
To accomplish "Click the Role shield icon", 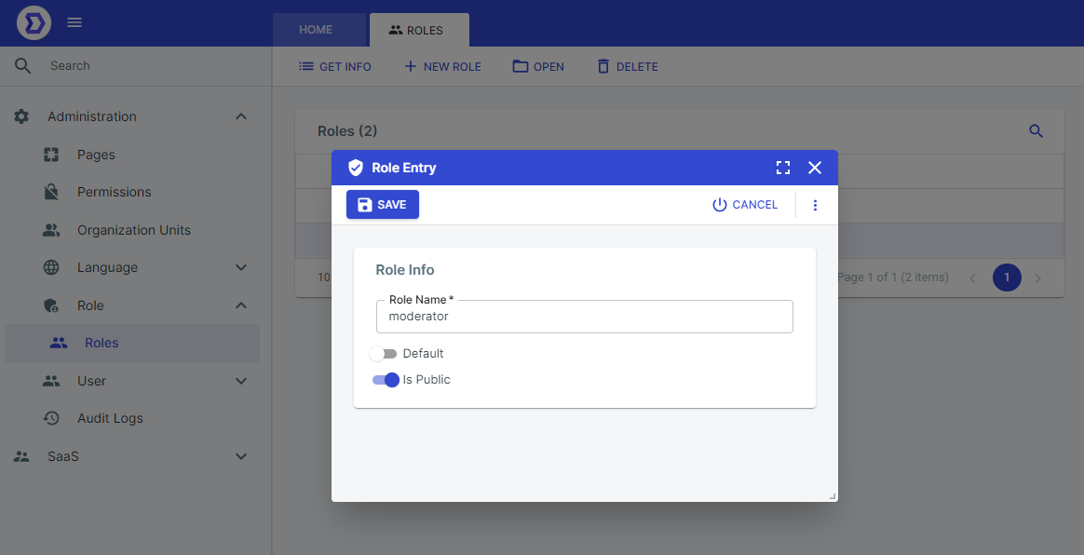I will [x=51, y=305].
